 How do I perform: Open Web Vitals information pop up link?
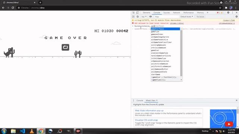(149, 111)
